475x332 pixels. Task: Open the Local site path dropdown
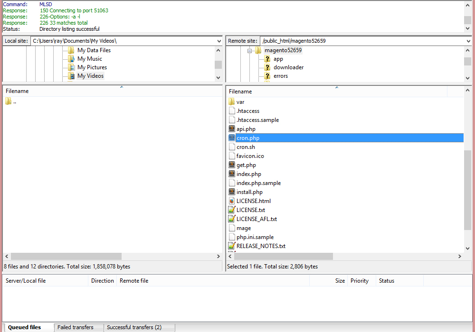[218, 41]
